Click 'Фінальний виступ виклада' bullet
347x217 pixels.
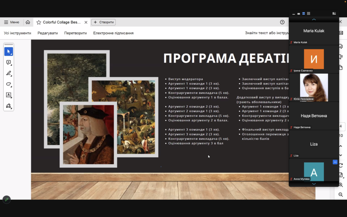(265, 130)
